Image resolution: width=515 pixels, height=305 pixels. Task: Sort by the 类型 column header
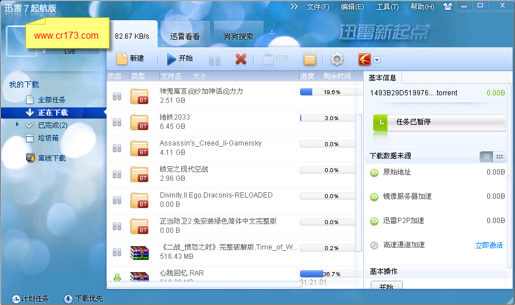[x=138, y=76]
